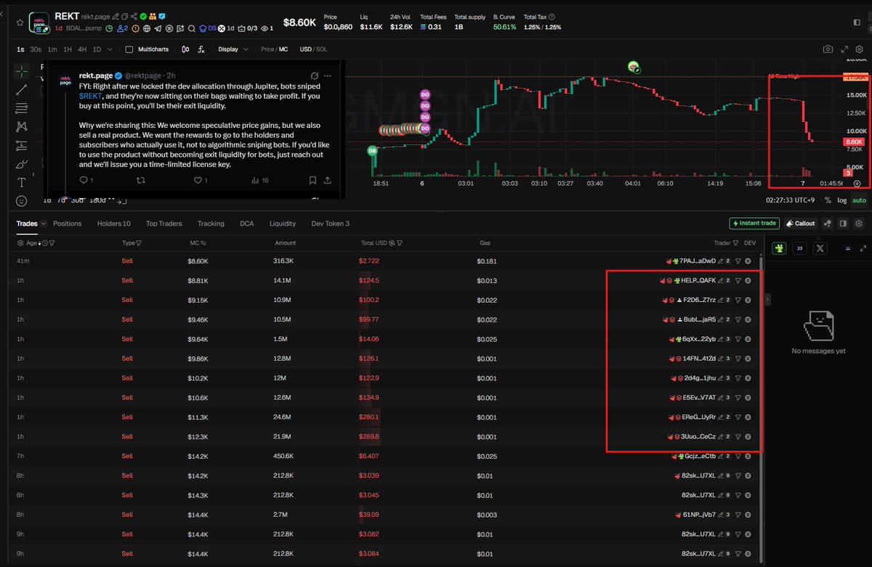
Task: Like the rekt.page tweet
Action: coord(196,180)
